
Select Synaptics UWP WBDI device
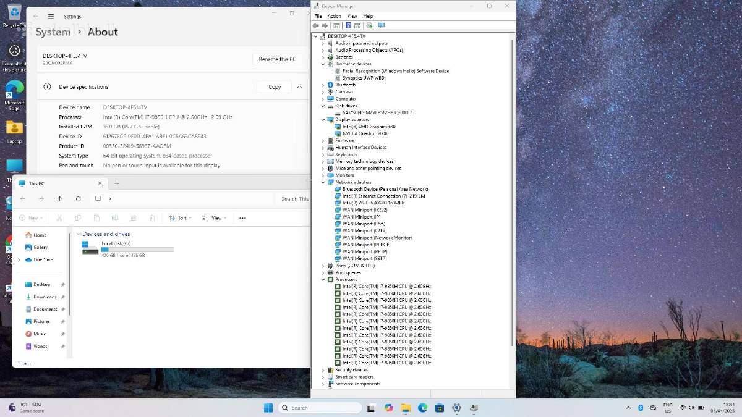pyautogui.click(x=364, y=78)
